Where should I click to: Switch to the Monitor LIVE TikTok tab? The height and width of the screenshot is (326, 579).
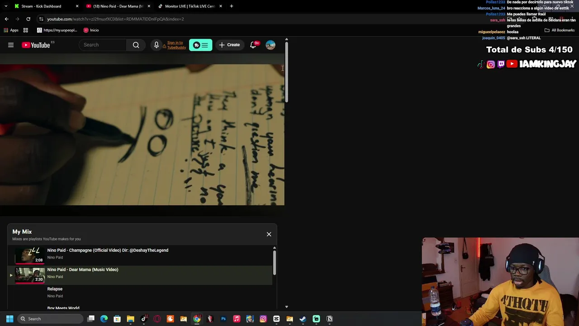point(190,6)
